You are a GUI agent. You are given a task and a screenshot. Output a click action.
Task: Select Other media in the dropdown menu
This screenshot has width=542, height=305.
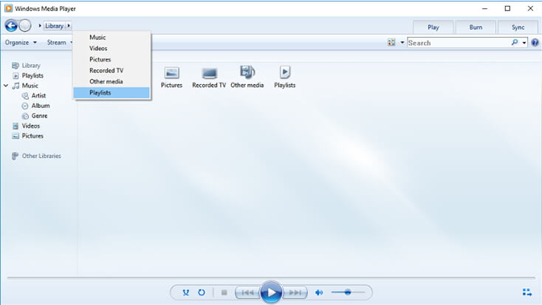tap(112, 82)
